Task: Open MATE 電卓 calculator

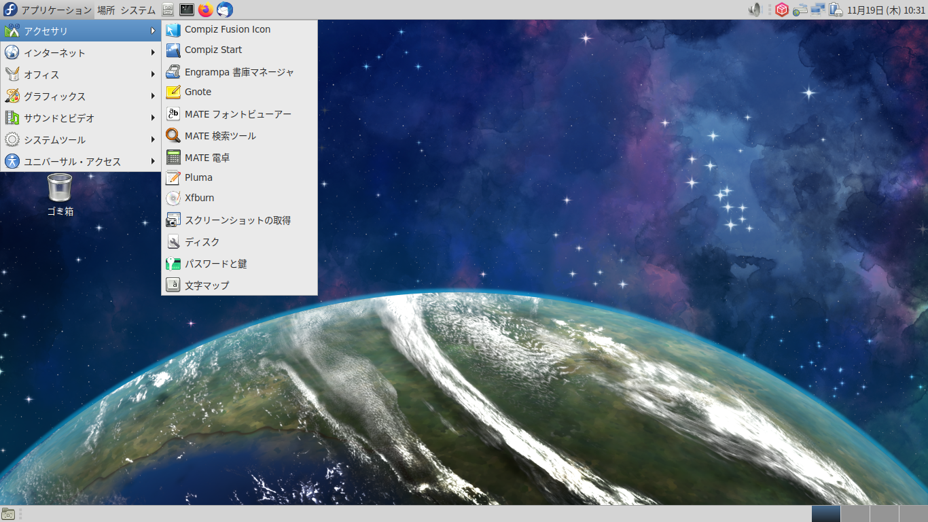Action: pos(239,158)
